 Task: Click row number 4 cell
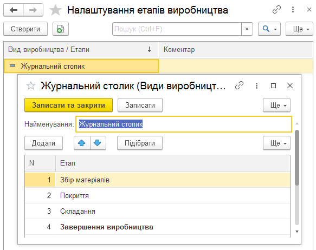[x=40, y=227]
